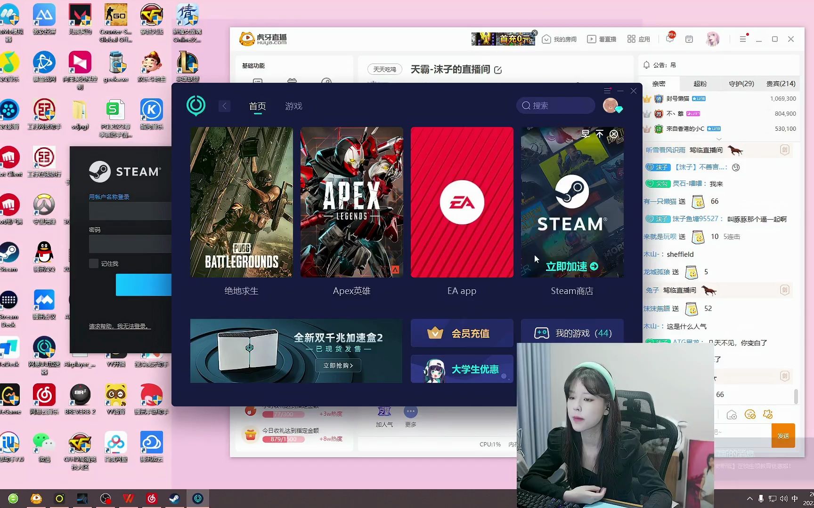Click the Huya chat scrollbar

coord(796,396)
